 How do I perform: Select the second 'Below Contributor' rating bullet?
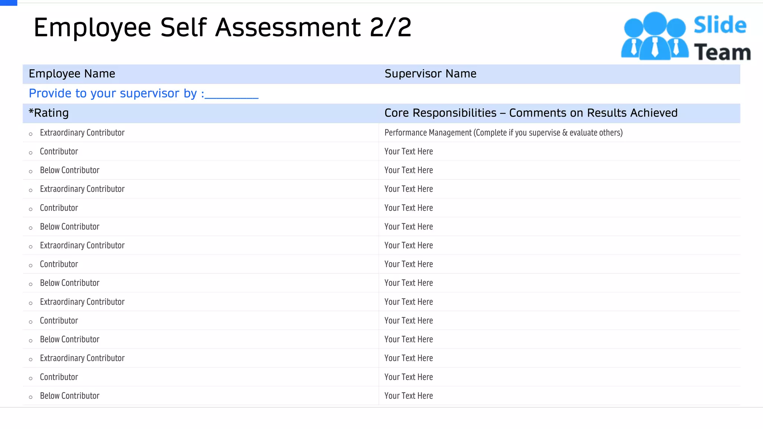(31, 228)
